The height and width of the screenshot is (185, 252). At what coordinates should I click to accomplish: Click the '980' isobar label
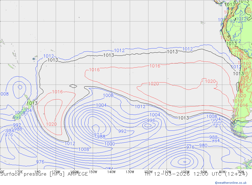(x=203, y=146)
